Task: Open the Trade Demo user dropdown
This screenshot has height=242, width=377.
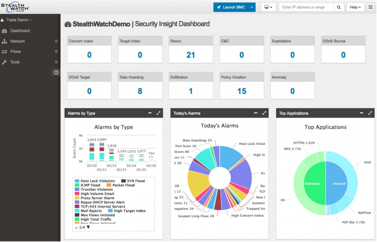Action: [19, 20]
